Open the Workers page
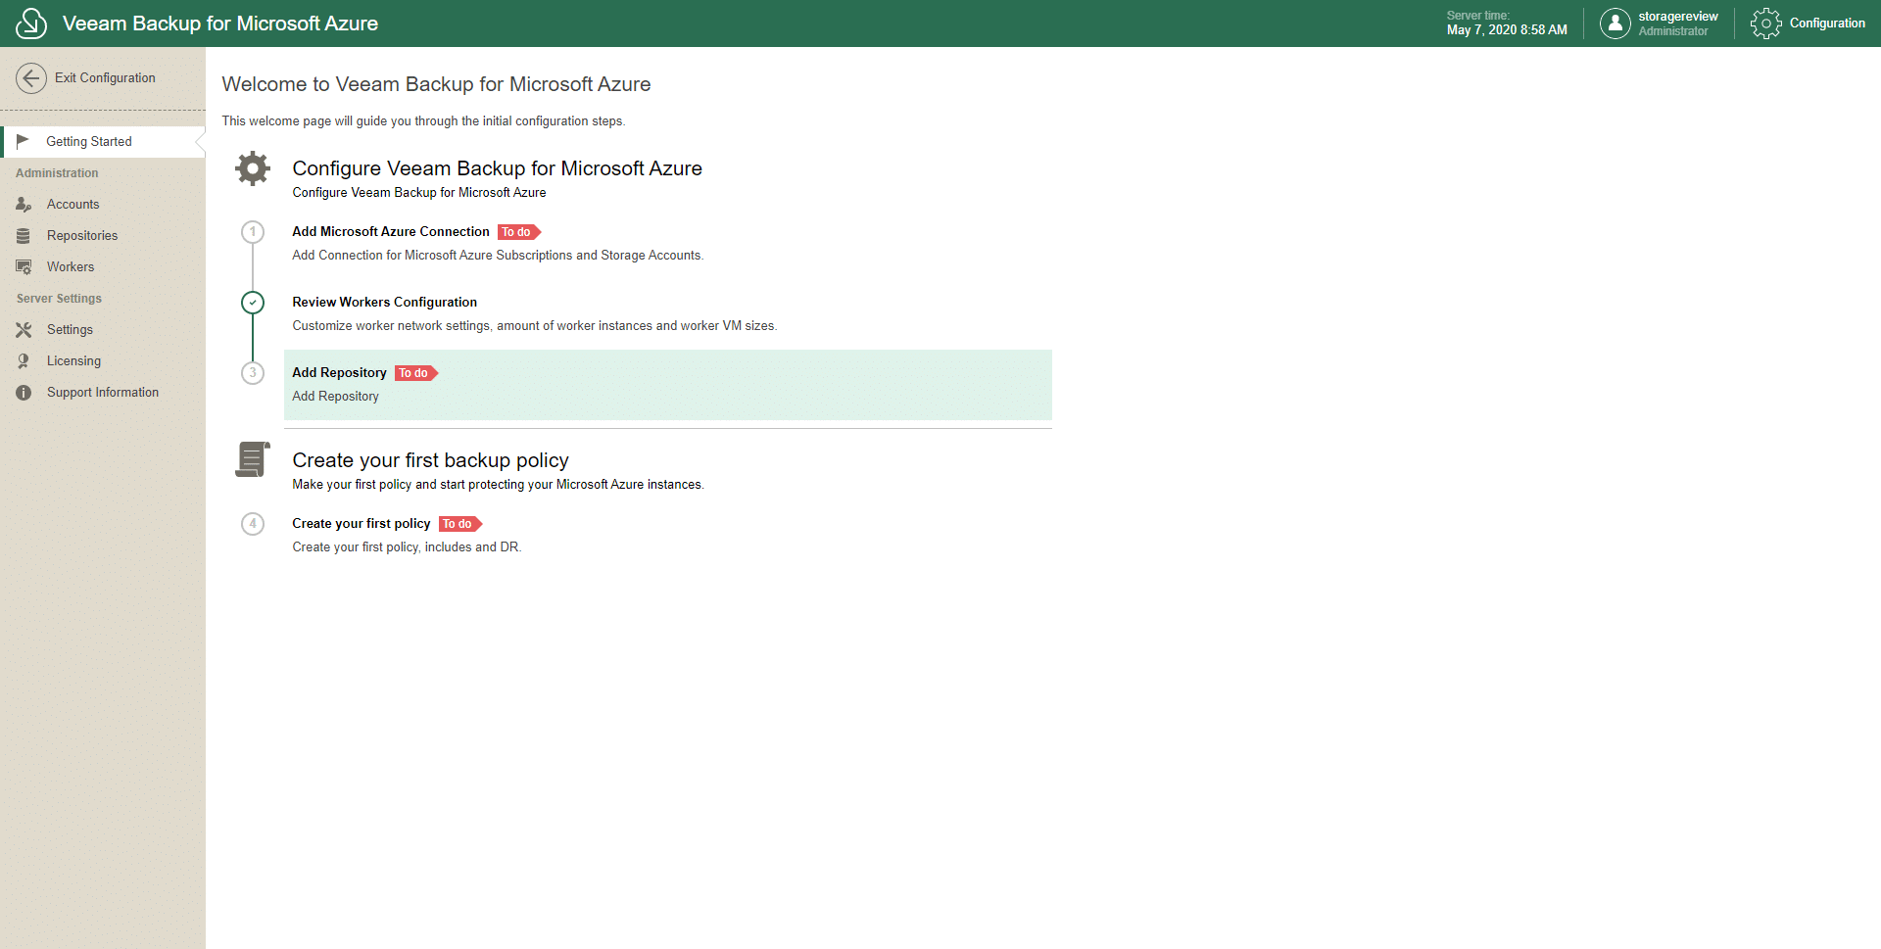Viewport: 1881px width, 949px height. click(71, 266)
